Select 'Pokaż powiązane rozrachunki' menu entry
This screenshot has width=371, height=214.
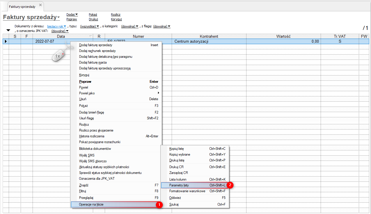click(116, 142)
